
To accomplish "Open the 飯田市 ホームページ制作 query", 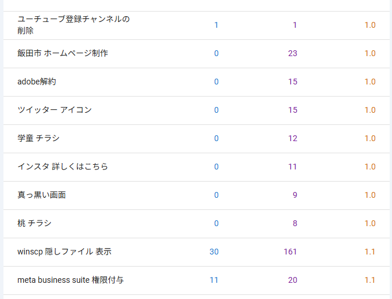I will click(62, 53).
